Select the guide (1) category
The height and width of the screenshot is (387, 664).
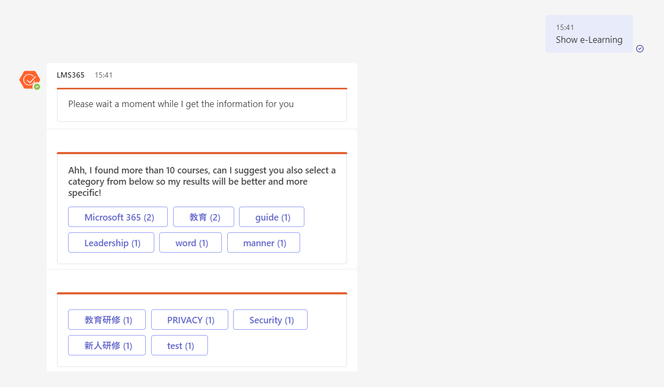click(x=272, y=217)
